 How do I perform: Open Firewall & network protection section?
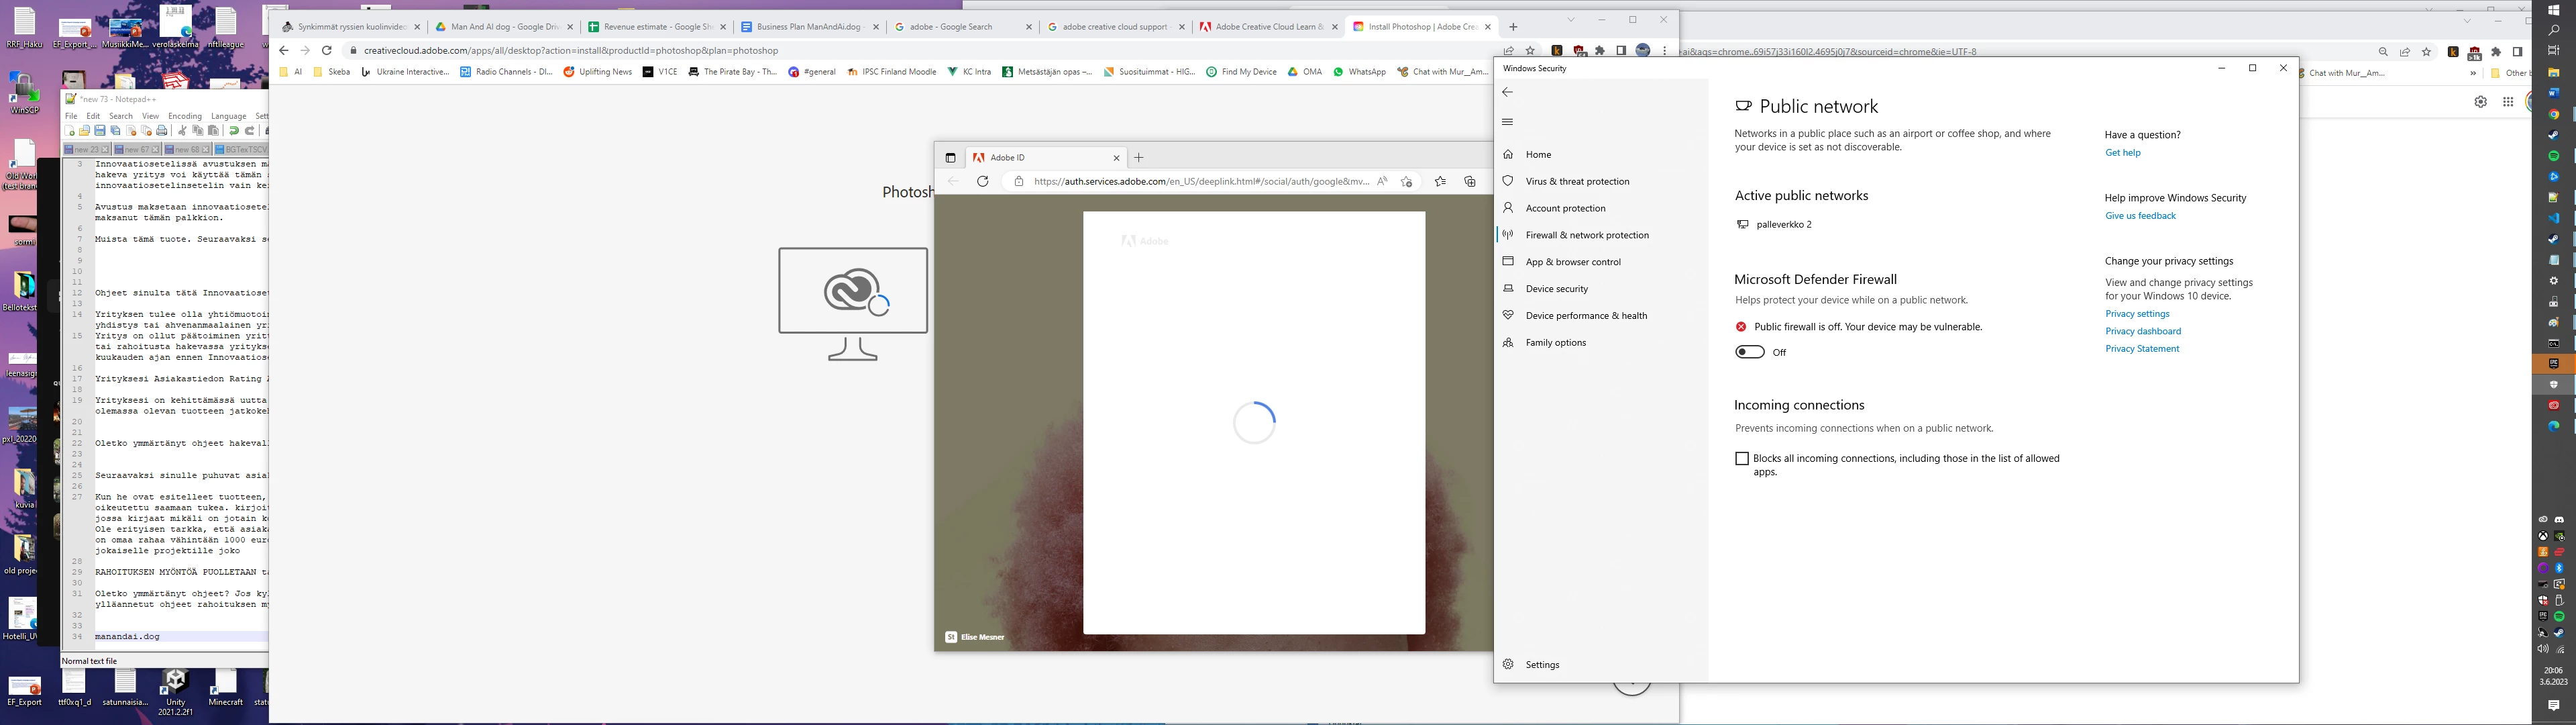1586,236
